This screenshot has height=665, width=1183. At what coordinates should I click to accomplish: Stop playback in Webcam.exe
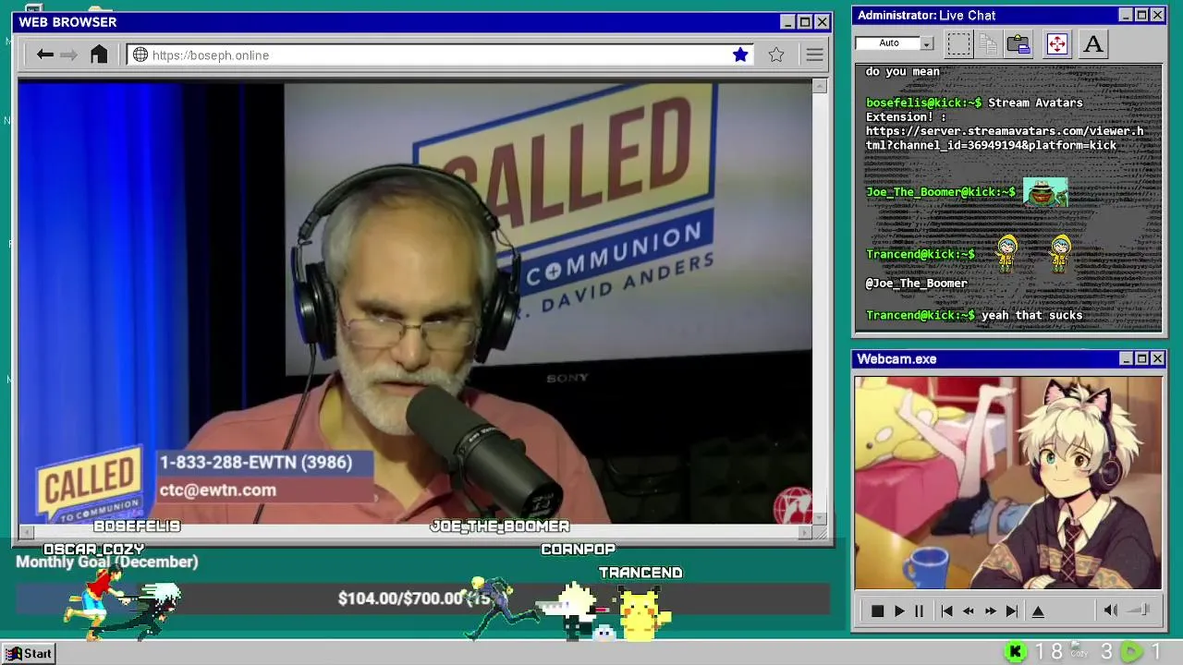[x=877, y=611]
